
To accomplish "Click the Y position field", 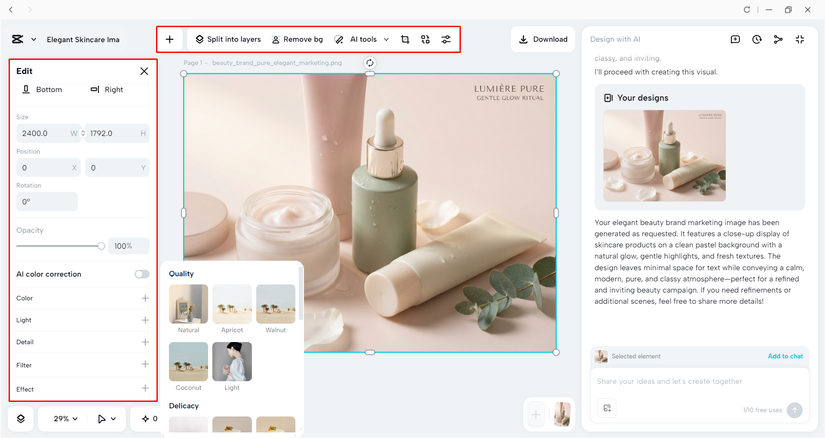I will coord(117,168).
